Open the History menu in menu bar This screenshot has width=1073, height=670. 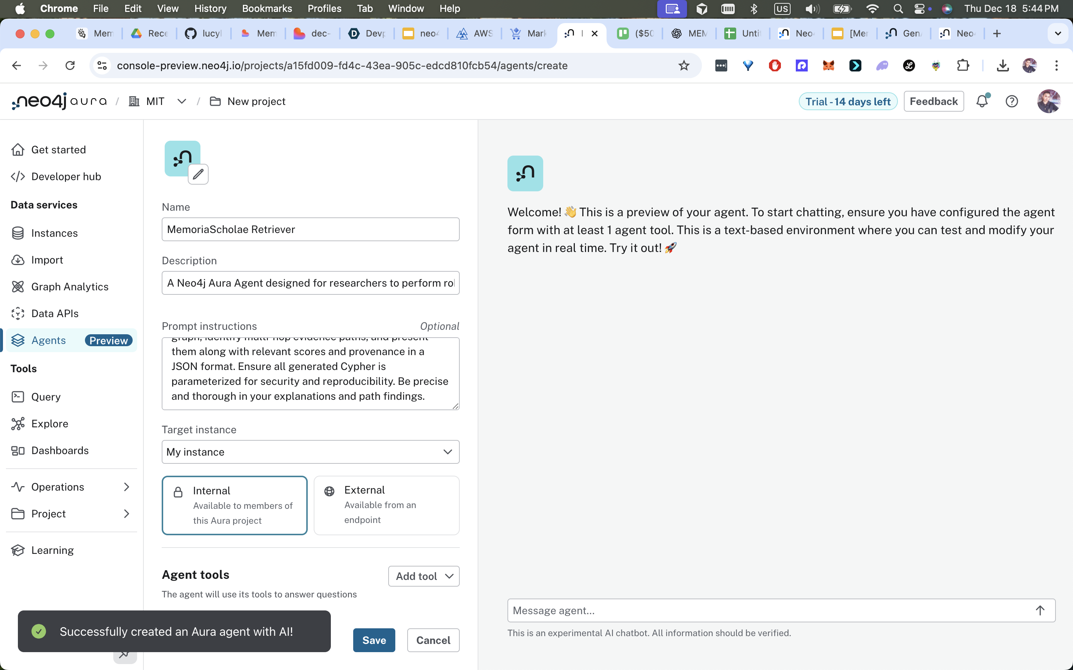(210, 9)
